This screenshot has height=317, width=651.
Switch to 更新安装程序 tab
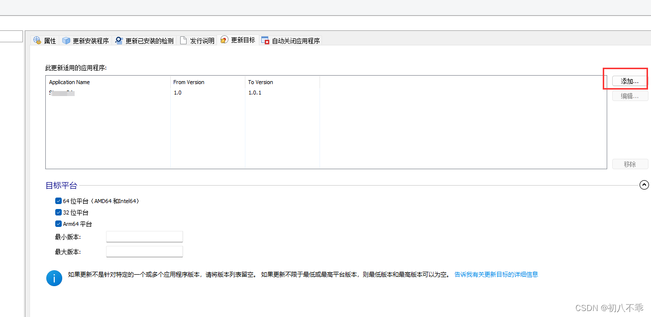pos(85,41)
